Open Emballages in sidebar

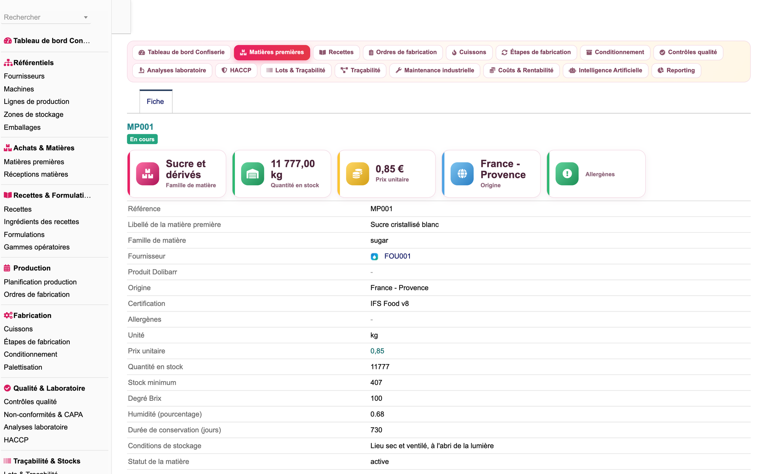(22, 127)
